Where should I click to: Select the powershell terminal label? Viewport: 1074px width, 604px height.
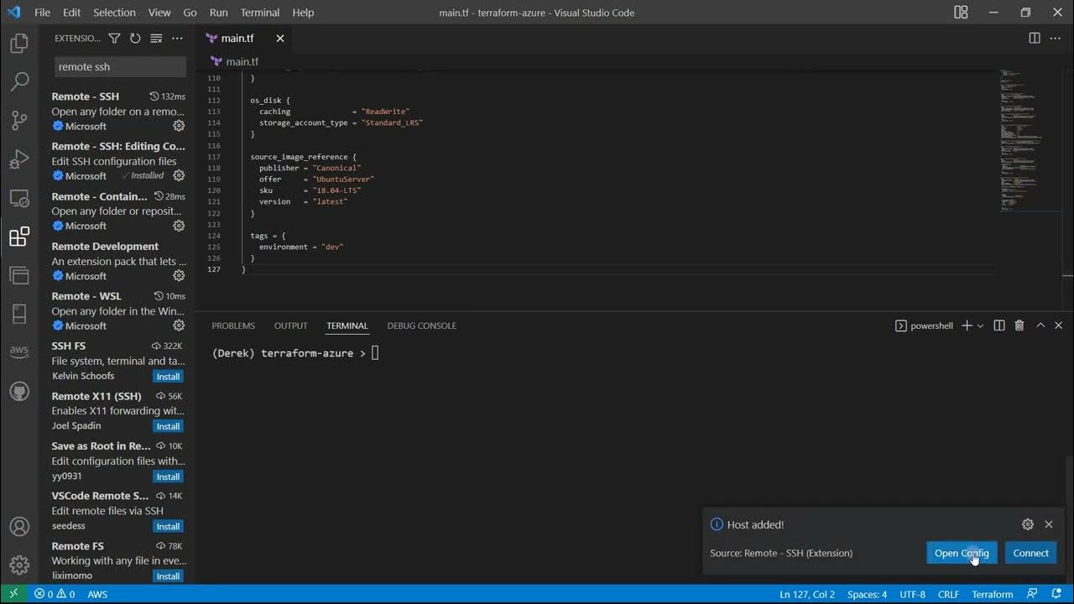(925, 325)
